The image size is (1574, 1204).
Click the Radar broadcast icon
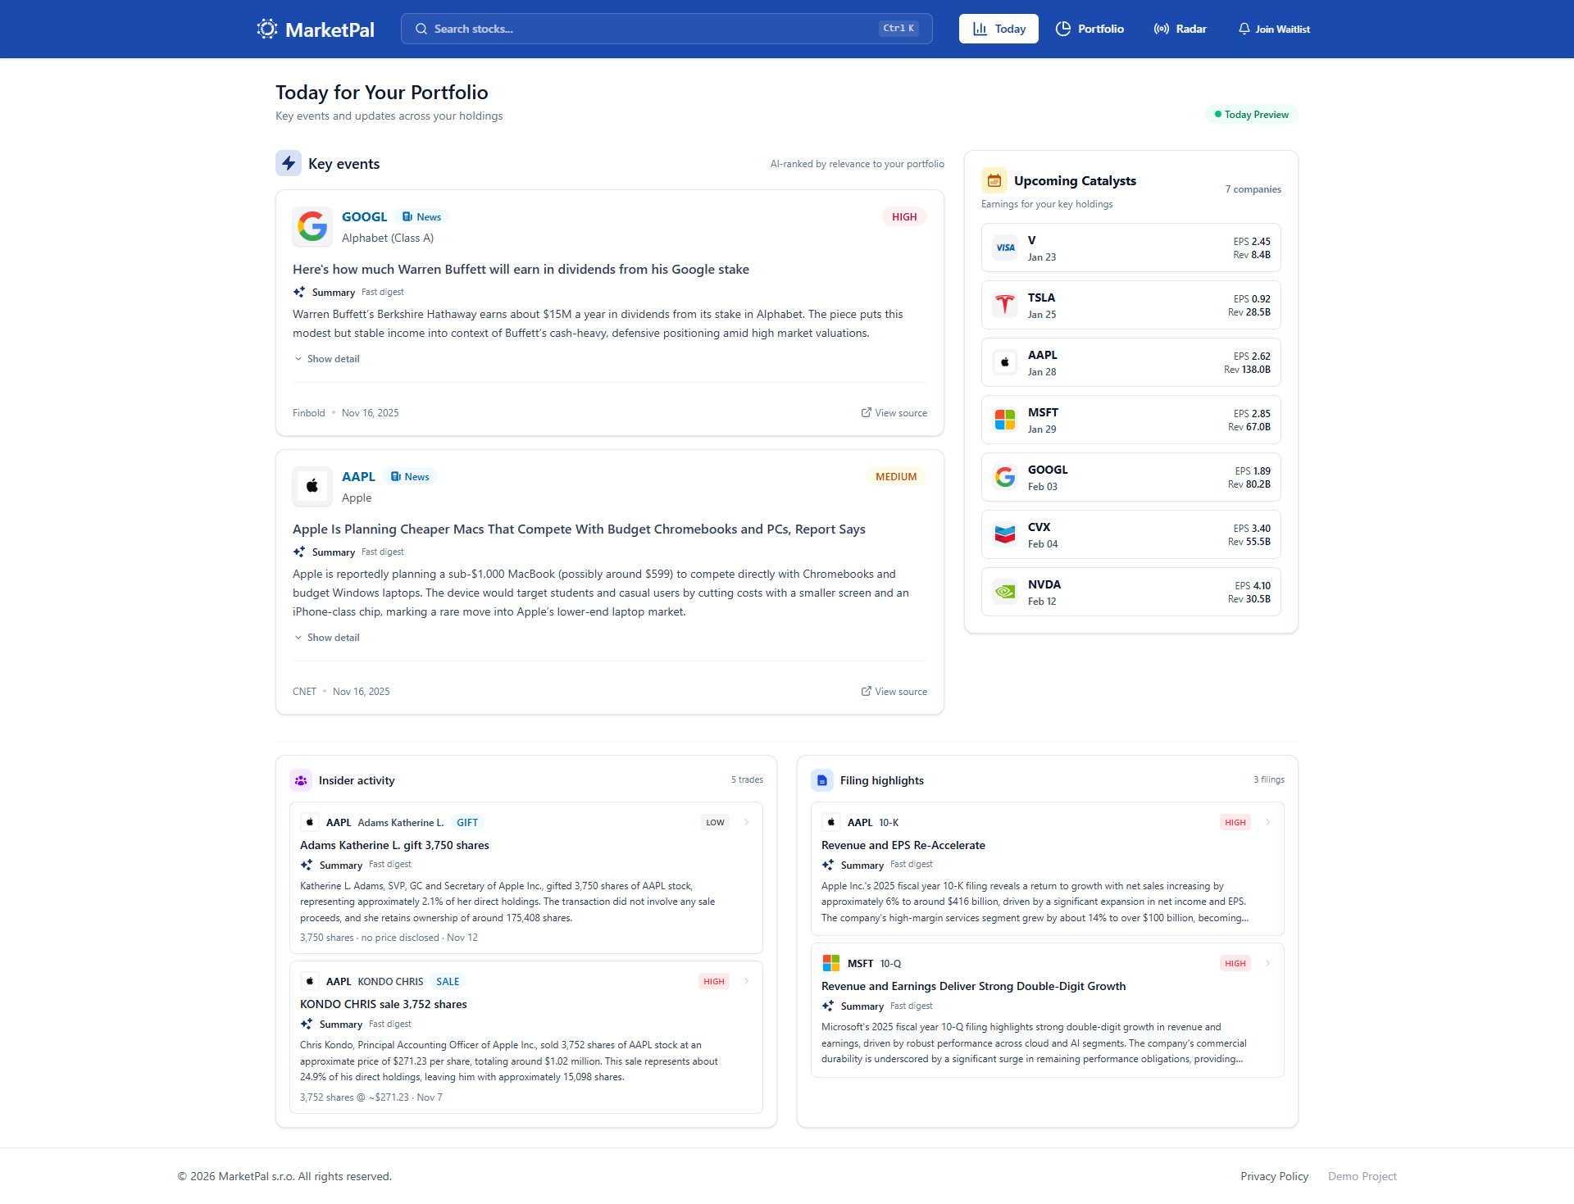pyautogui.click(x=1160, y=29)
